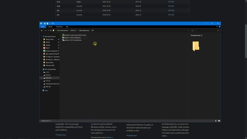Click the large folder preview in details pane
Screen dimensions: 247x139
point(196,46)
